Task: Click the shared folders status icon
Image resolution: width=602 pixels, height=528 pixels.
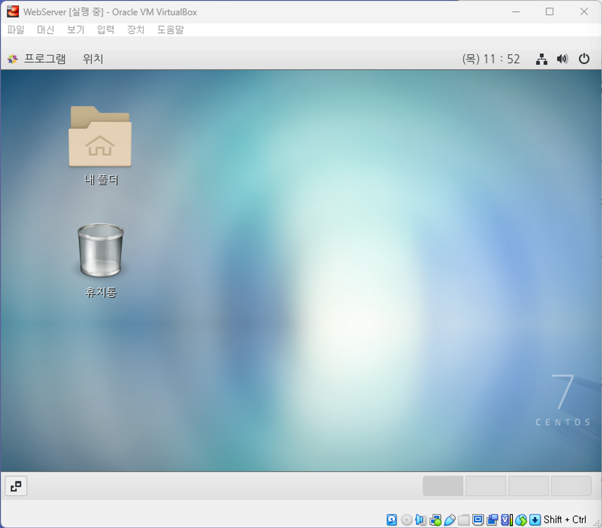Action: pos(464,520)
